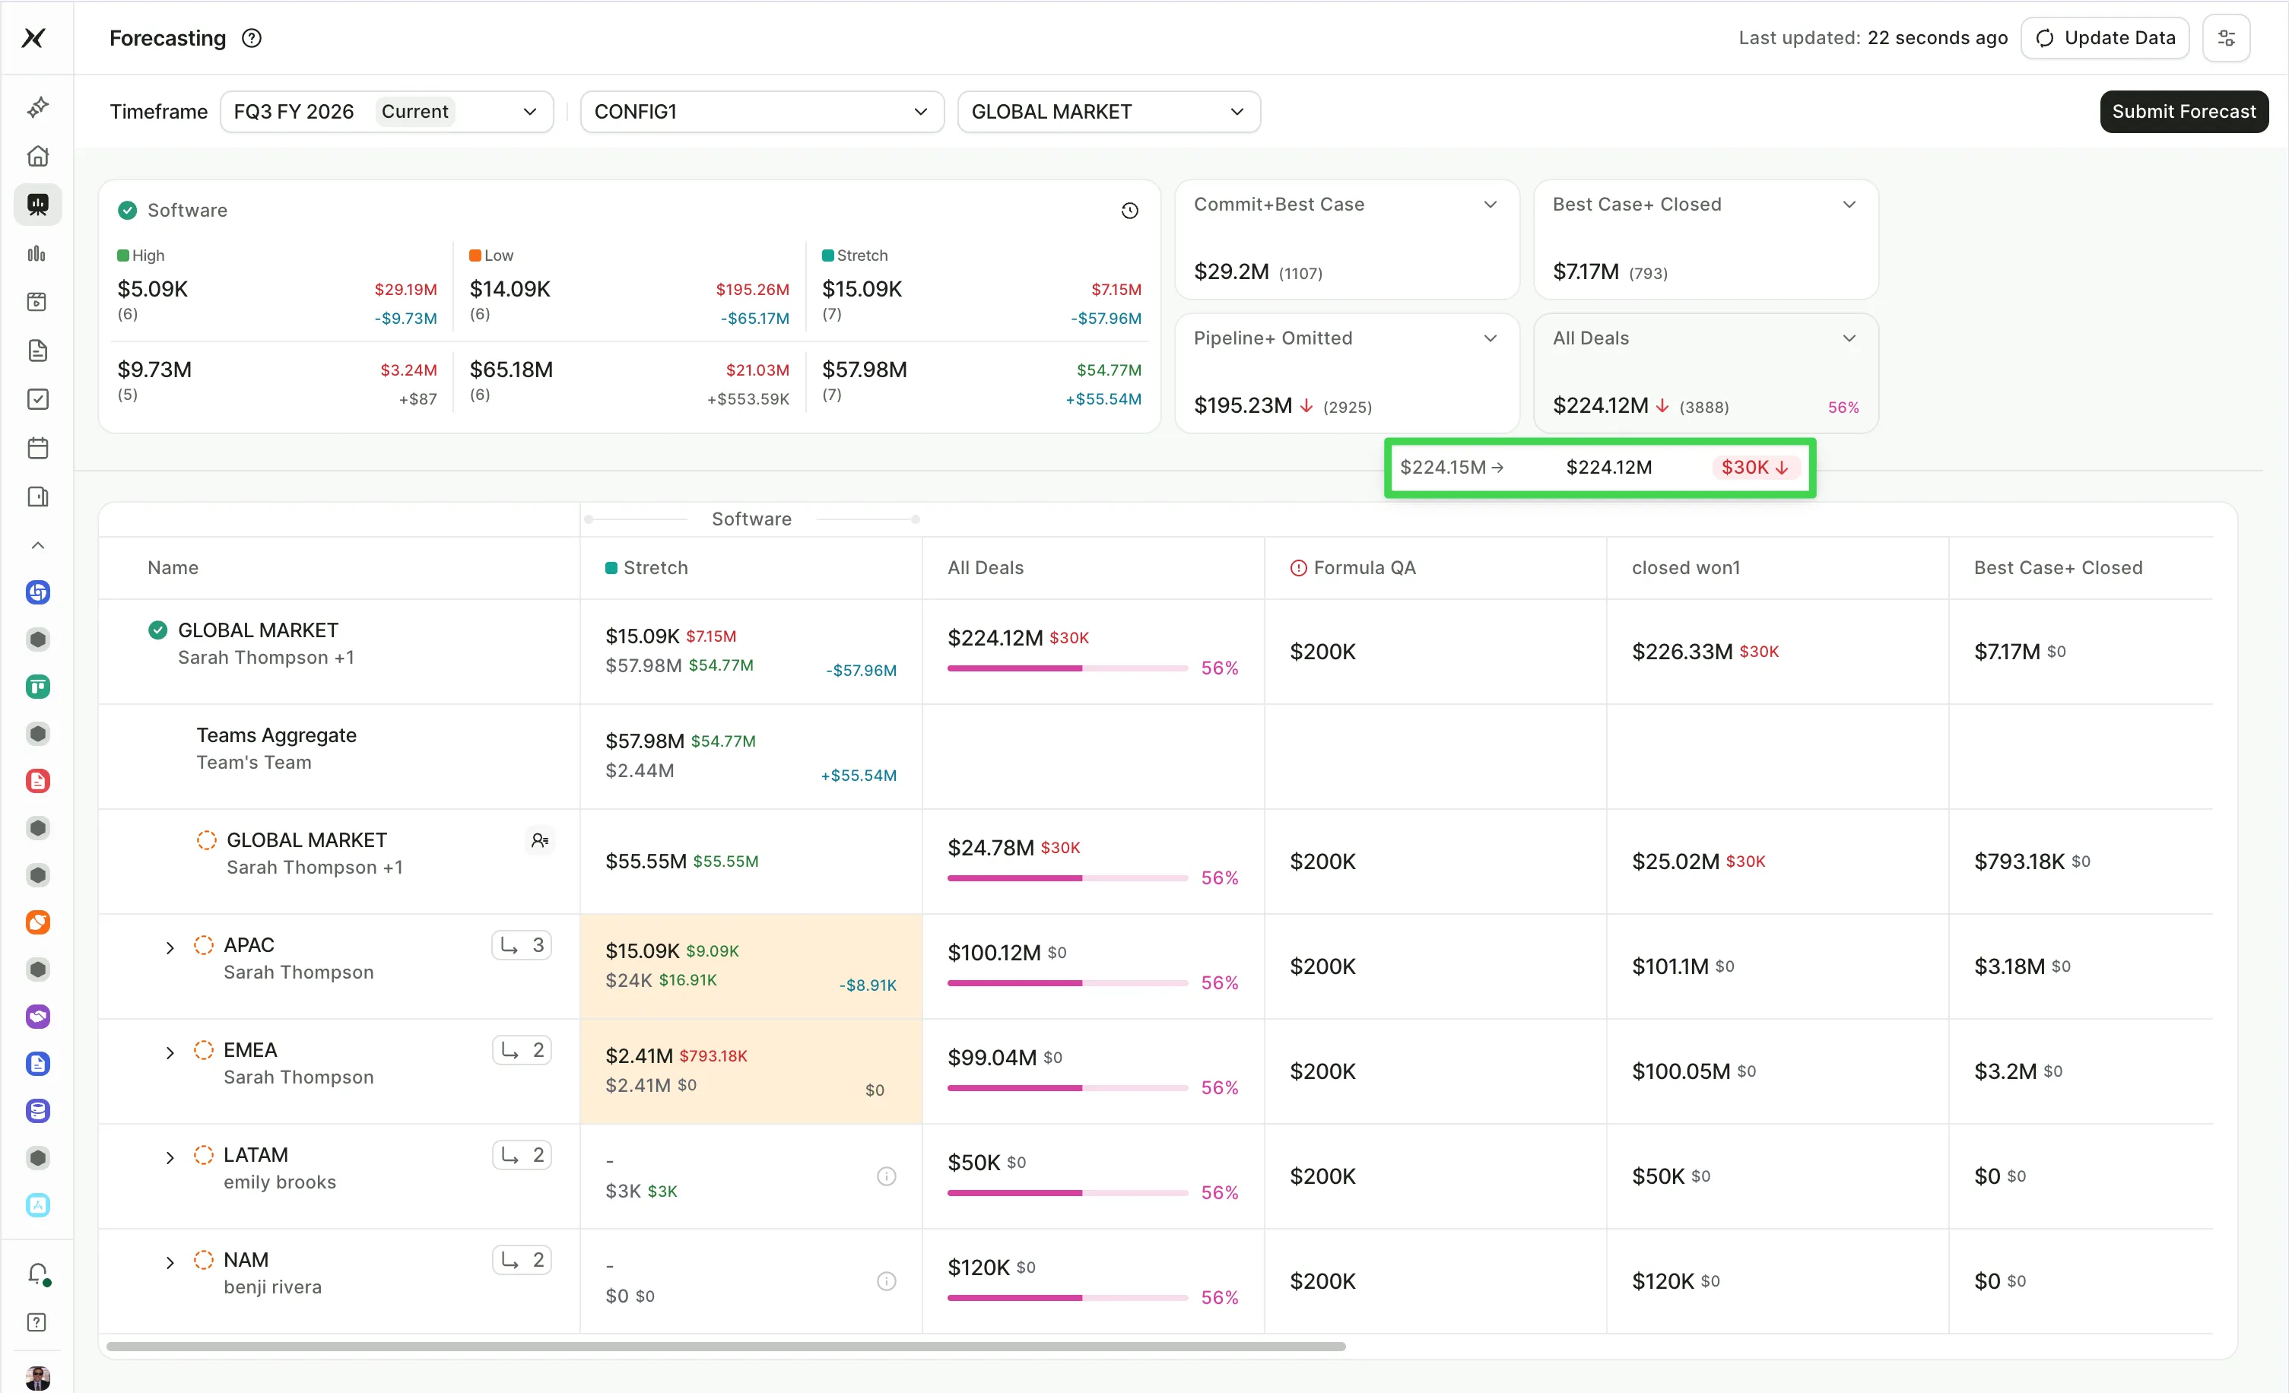Screen dimensions: 2289x1393
Task: Collapse the sidebar apps section chevron
Action: pyautogui.click(x=37, y=545)
